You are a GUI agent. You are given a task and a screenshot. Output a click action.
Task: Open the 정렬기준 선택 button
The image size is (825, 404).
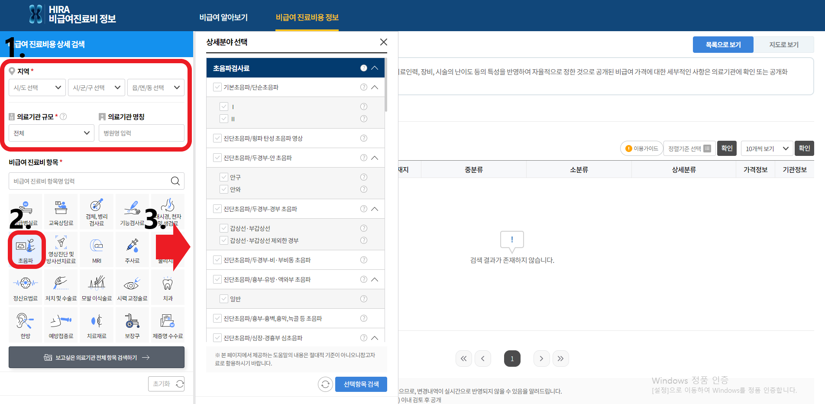click(x=689, y=149)
